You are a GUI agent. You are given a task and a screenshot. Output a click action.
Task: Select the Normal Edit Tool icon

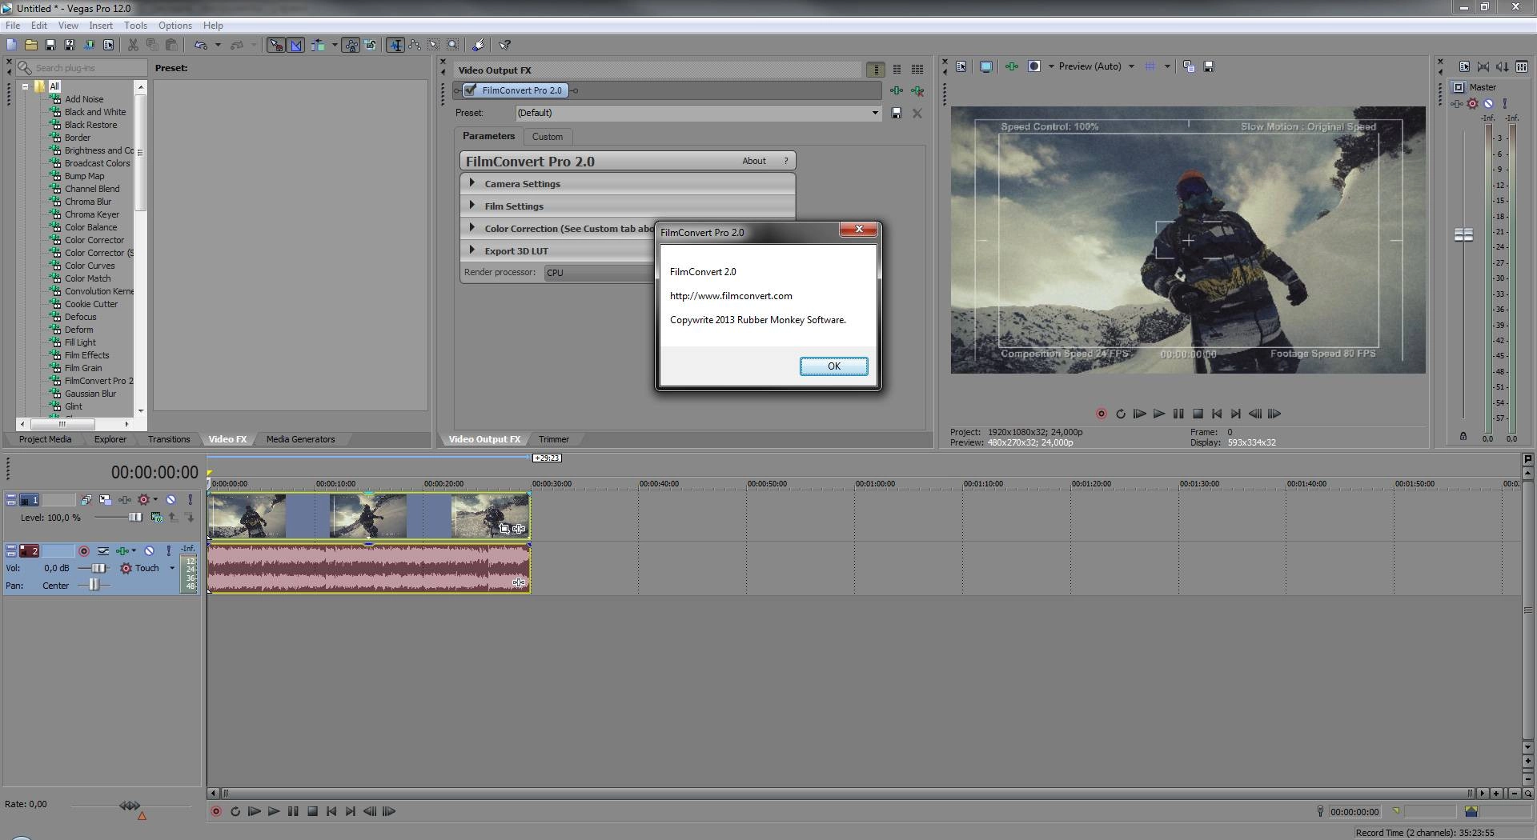tap(395, 45)
